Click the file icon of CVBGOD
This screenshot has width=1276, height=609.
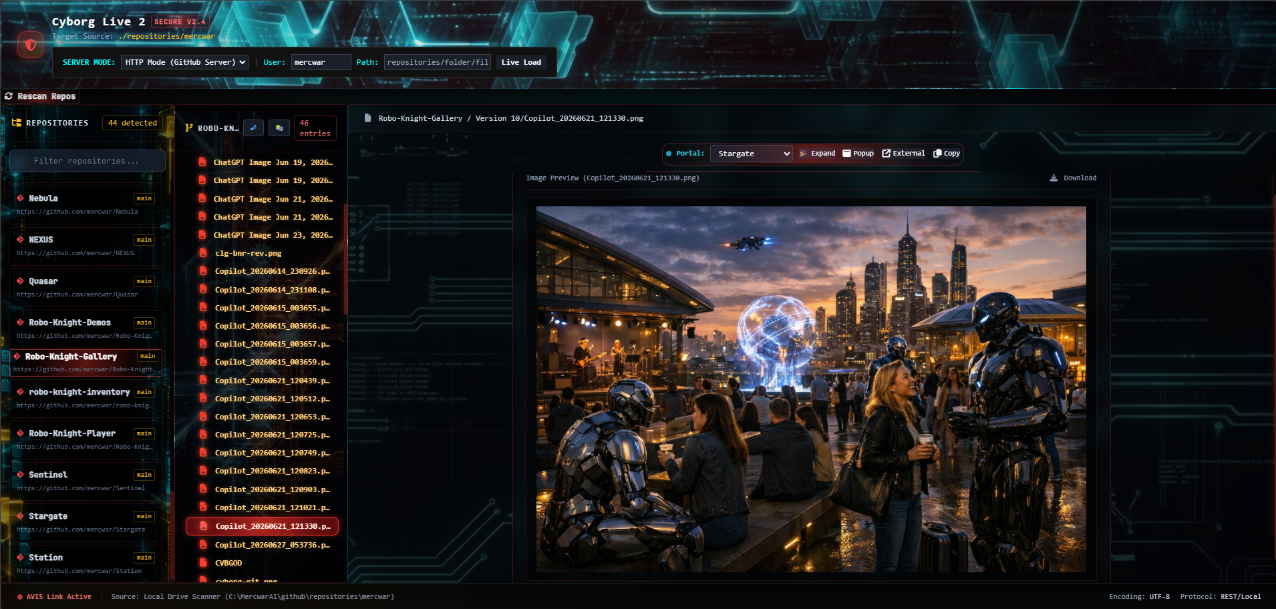[x=202, y=563]
